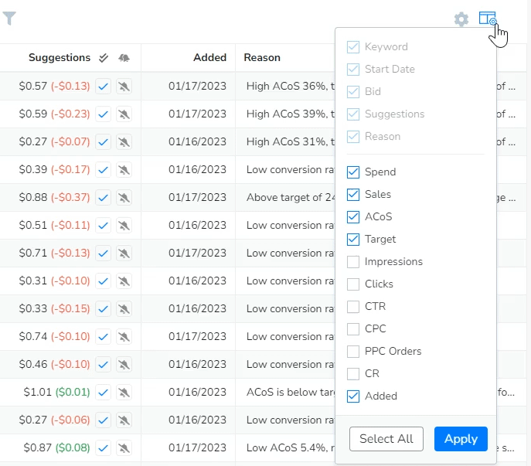Accept the $0.57 bid suggestion checkmark
Viewport: 531px width, 466px height.
pos(104,87)
